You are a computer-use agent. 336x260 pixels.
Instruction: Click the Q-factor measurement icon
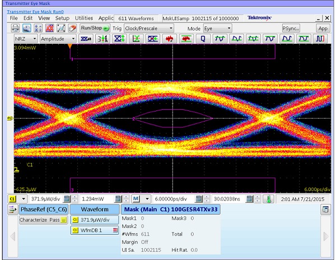coord(203,39)
